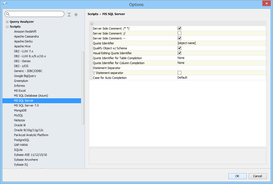The image size is (273, 184).
Task: Click the collapse all tree icon
Action: point(76,15)
